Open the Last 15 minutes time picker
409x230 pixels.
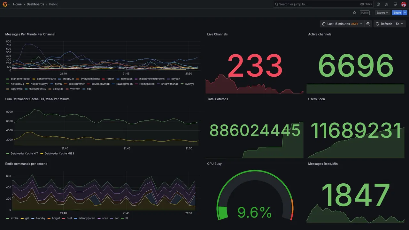click(342, 24)
